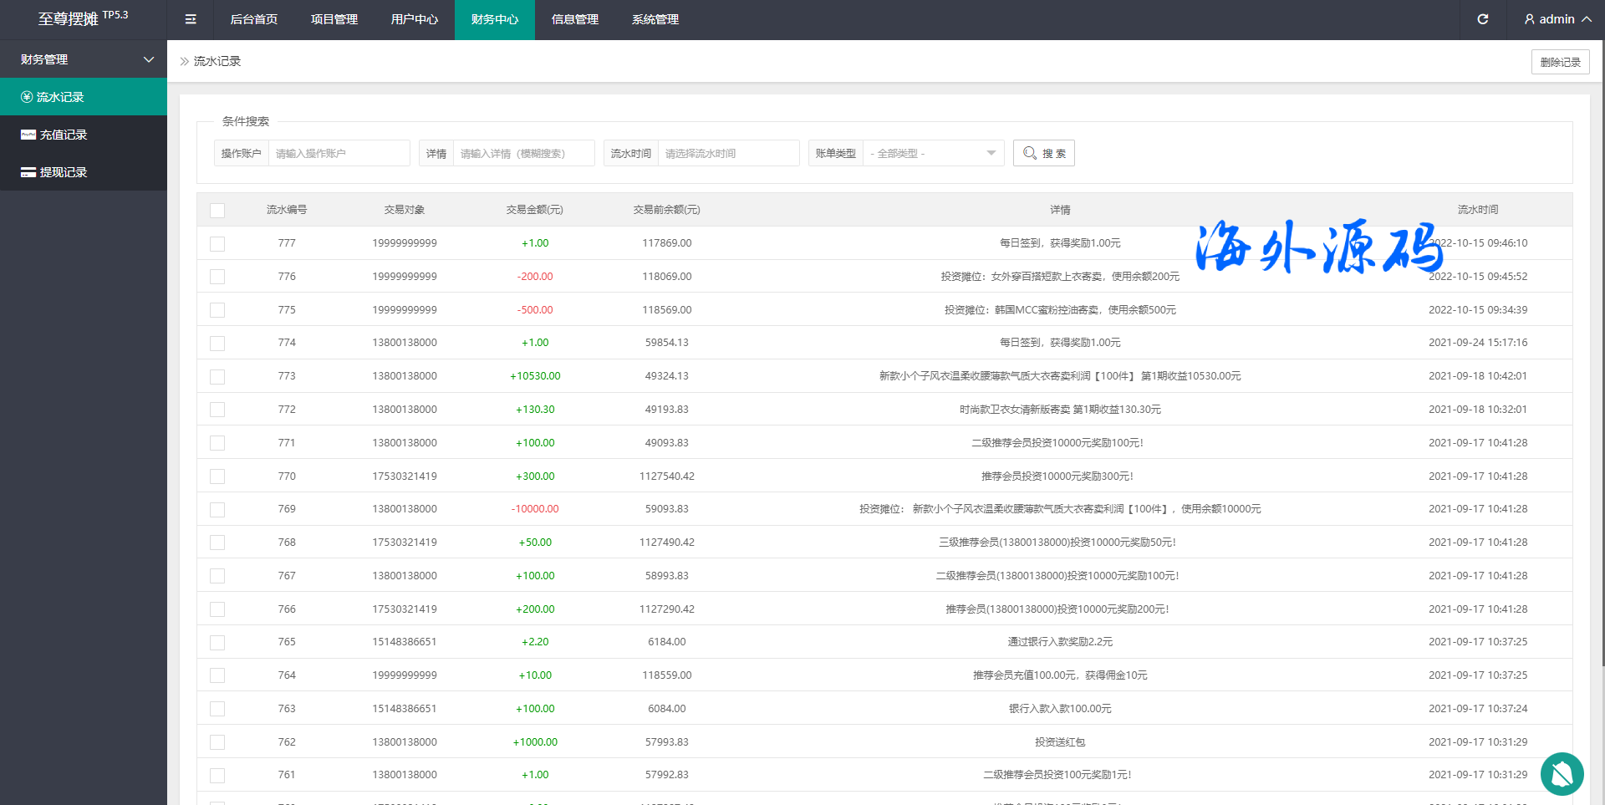Click the vertical page scrollbar
1605x805 pixels.
[x=1600, y=376]
